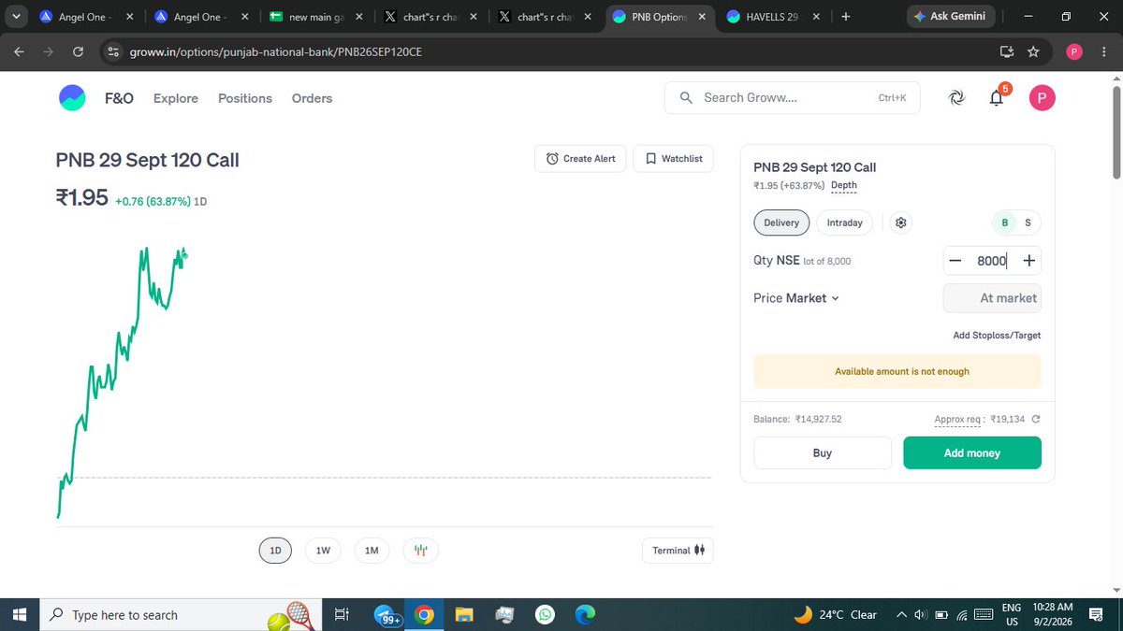Click the Create Alert button
The height and width of the screenshot is (631, 1123).
click(579, 159)
